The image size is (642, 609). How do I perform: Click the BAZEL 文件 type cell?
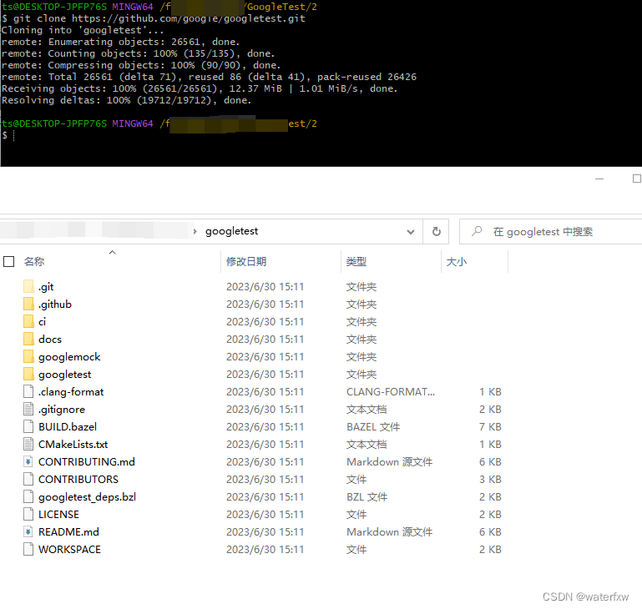(373, 427)
